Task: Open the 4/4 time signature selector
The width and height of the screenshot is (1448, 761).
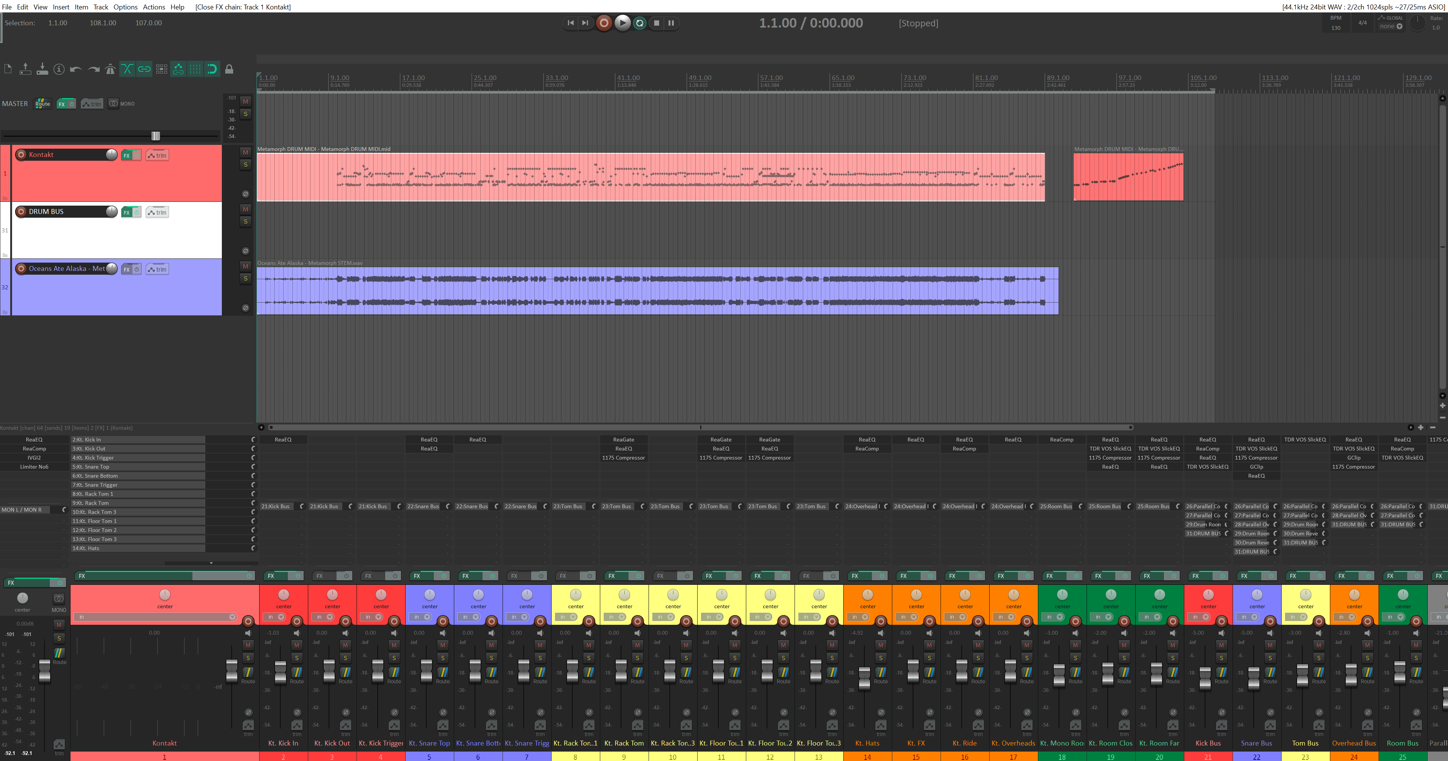Action: tap(1363, 23)
